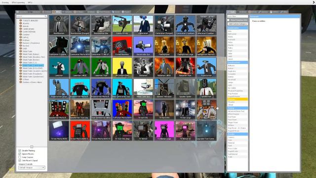Viewport: 316px width, 178px height.
Task: Spawn the Flashlightman Large NPC
Action: pos(185,46)
